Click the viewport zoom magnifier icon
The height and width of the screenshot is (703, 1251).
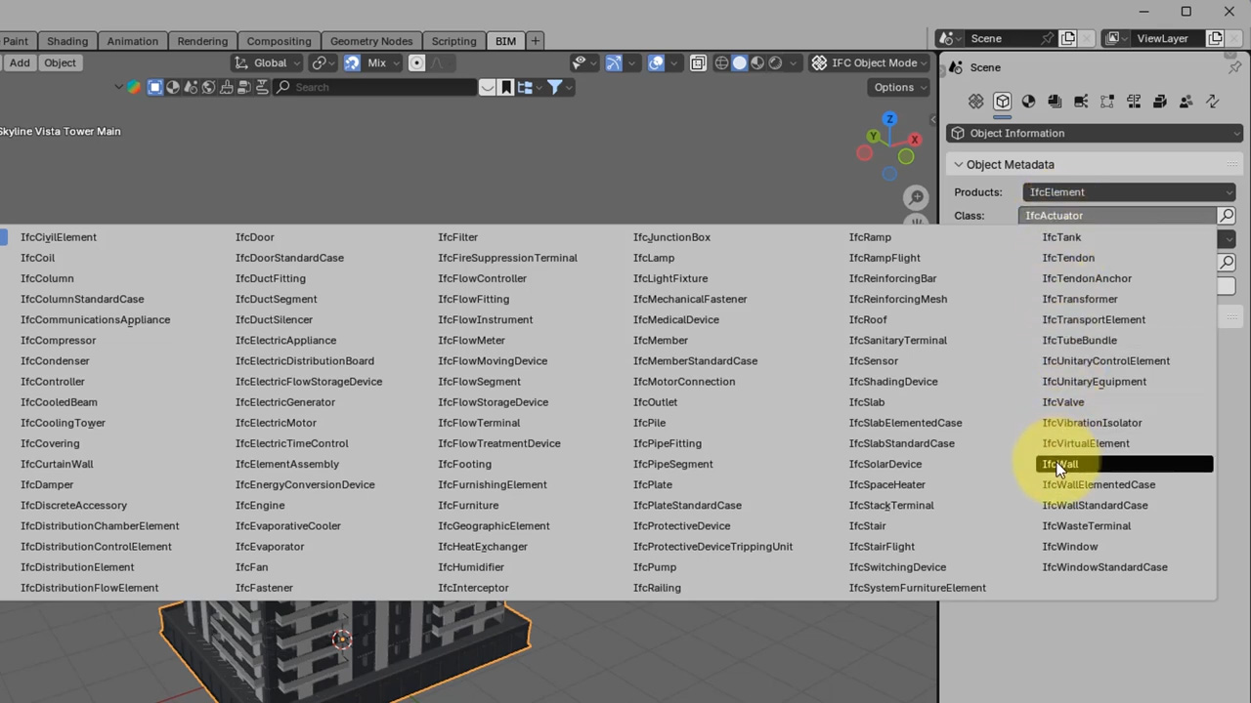(916, 198)
